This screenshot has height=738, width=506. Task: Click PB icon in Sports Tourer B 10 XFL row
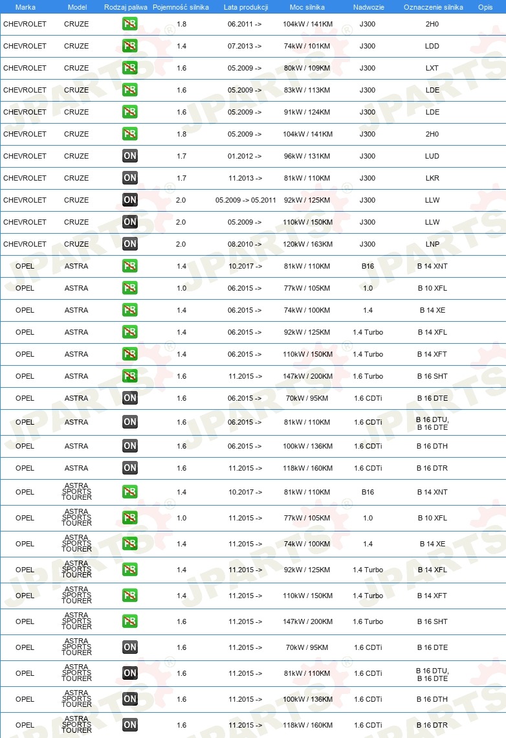pyautogui.click(x=130, y=518)
